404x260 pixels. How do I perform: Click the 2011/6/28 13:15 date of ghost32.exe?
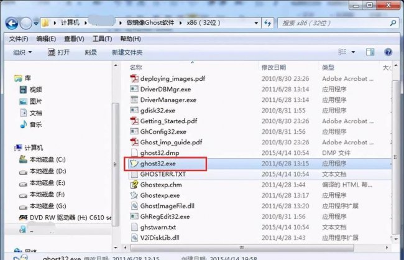click(285, 163)
